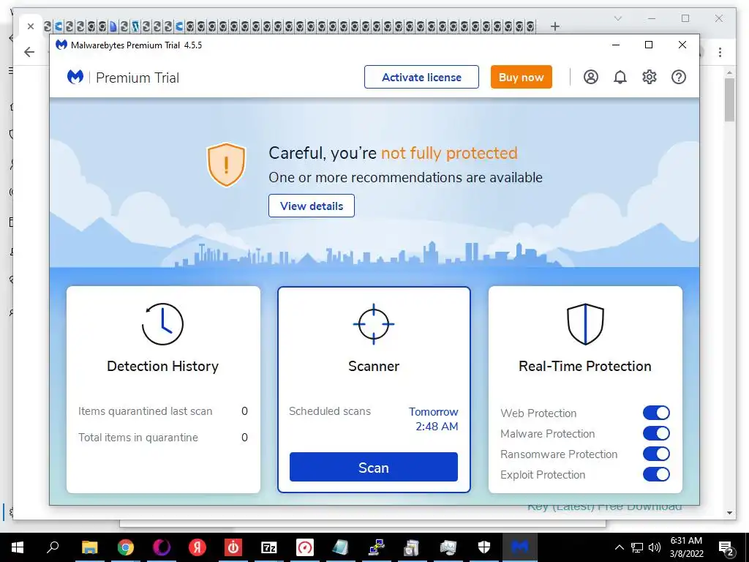749x562 pixels.
Task: Click the Web Protection label
Action: (x=538, y=413)
